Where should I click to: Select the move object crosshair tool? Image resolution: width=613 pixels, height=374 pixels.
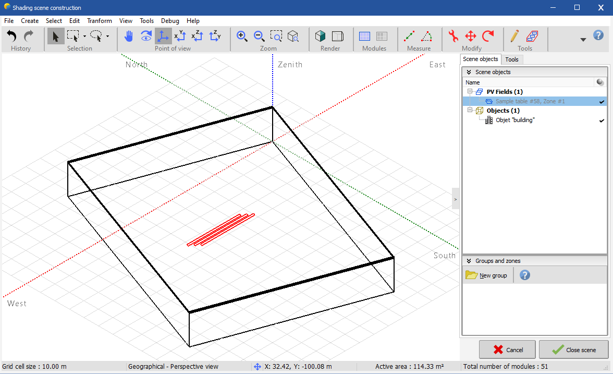pos(471,37)
